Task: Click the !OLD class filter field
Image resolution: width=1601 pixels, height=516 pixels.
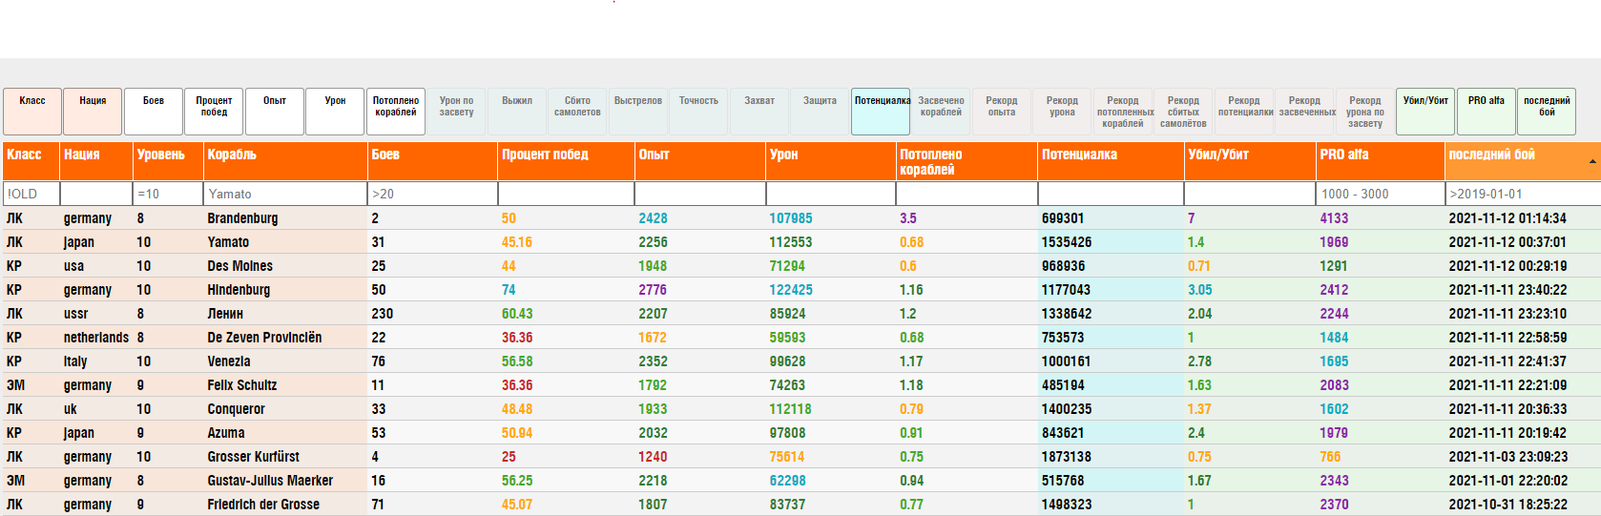Action: [31, 194]
